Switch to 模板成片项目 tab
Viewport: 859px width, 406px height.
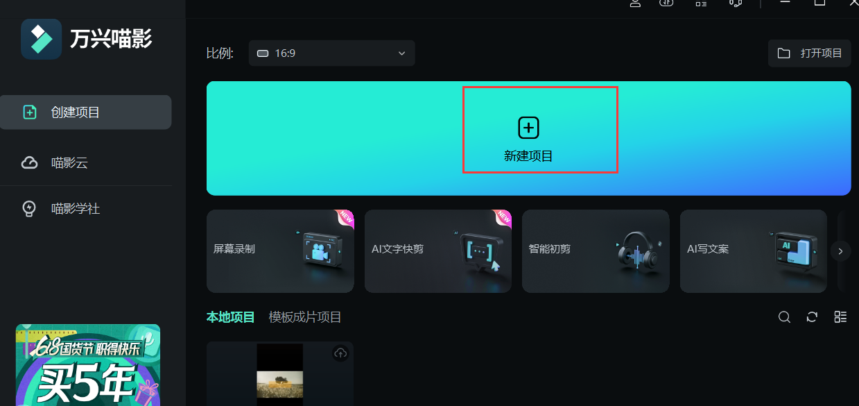[x=304, y=316]
